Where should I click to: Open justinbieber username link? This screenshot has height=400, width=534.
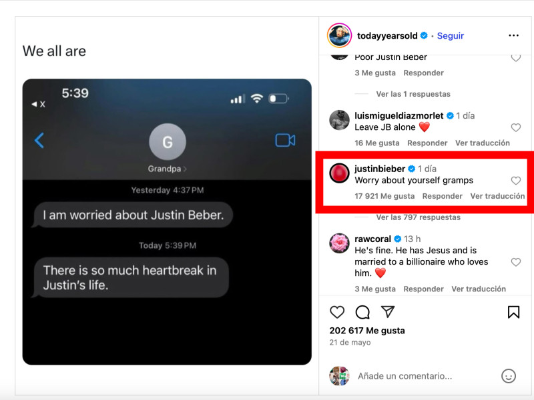pyautogui.click(x=380, y=169)
